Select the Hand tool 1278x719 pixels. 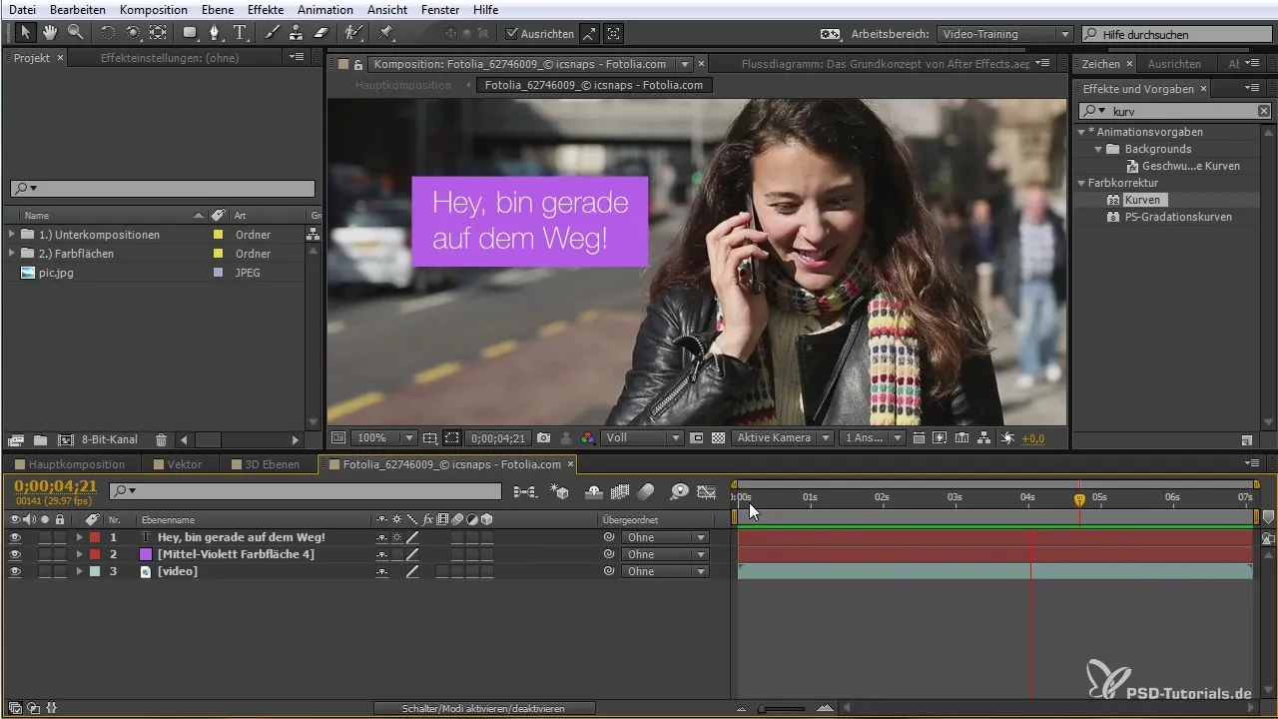(x=50, y=33)
